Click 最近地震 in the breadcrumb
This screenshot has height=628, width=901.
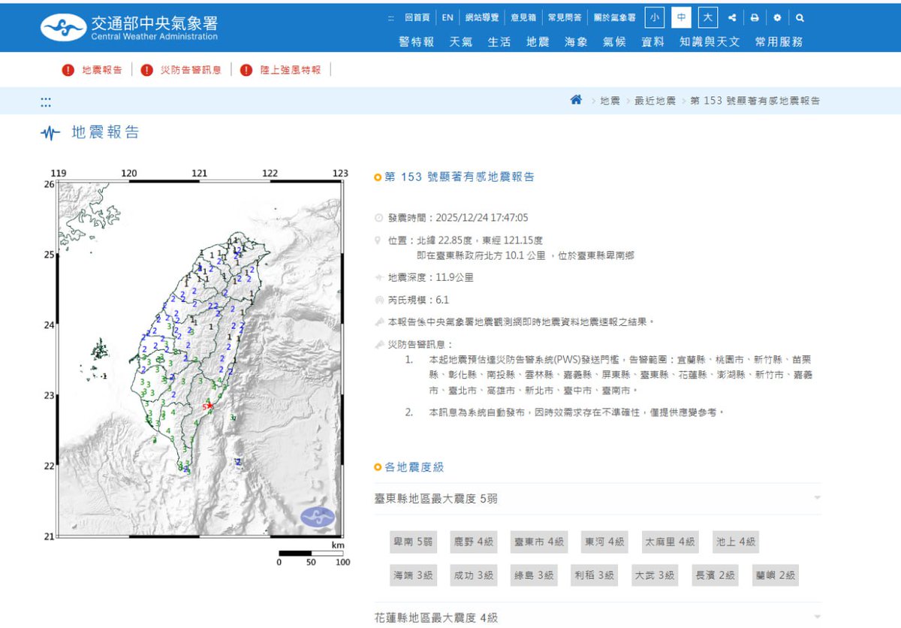(x=655, y=101)
